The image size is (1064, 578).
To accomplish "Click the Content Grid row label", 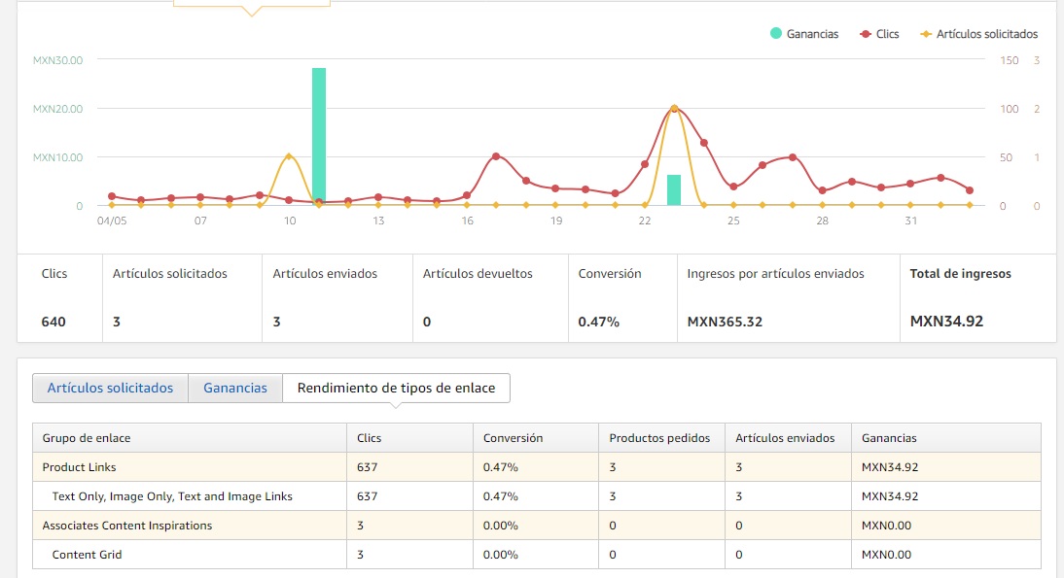I will point(87,555).
